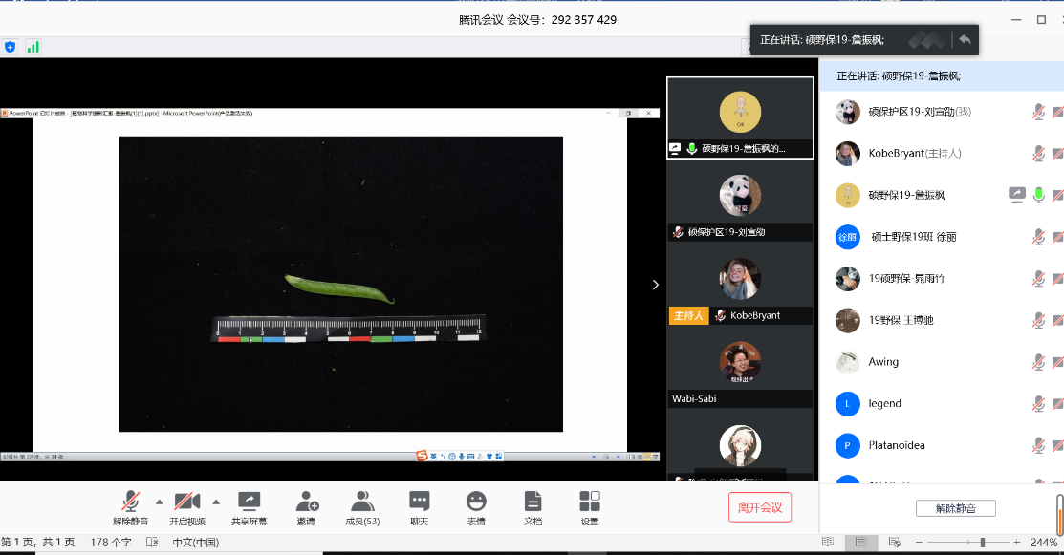This screenshot has height=555, width=1064.
Task: Click the green network signal icon
Action: (x=33, y=47)
